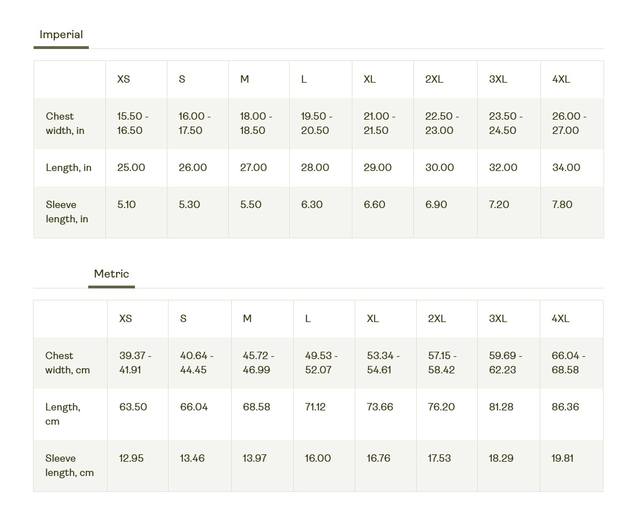Click the 13.46 sleeve length cell
632x521 pixels.
pos(192,458)
